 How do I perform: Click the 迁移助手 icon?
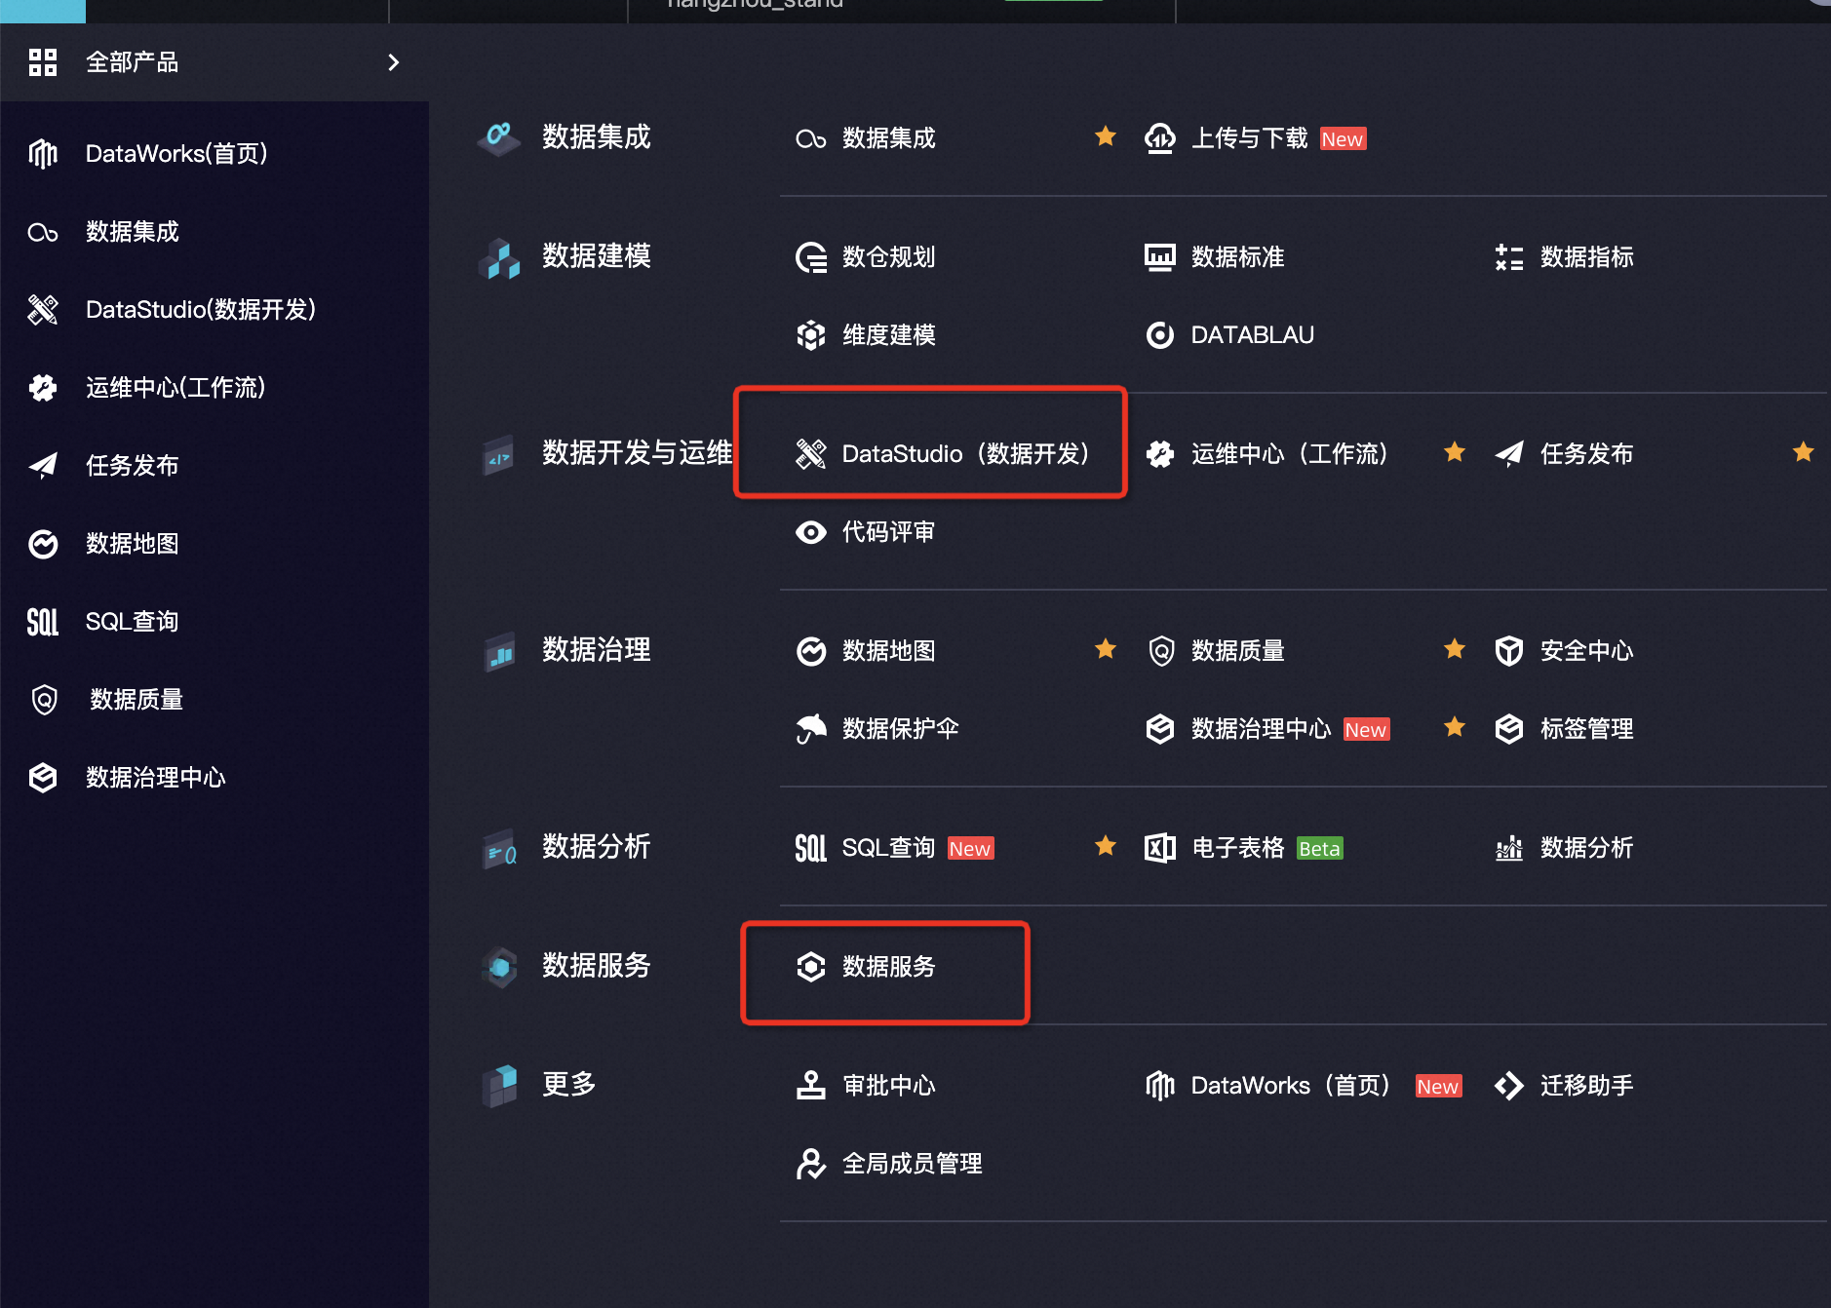tap(1509, 1086)
